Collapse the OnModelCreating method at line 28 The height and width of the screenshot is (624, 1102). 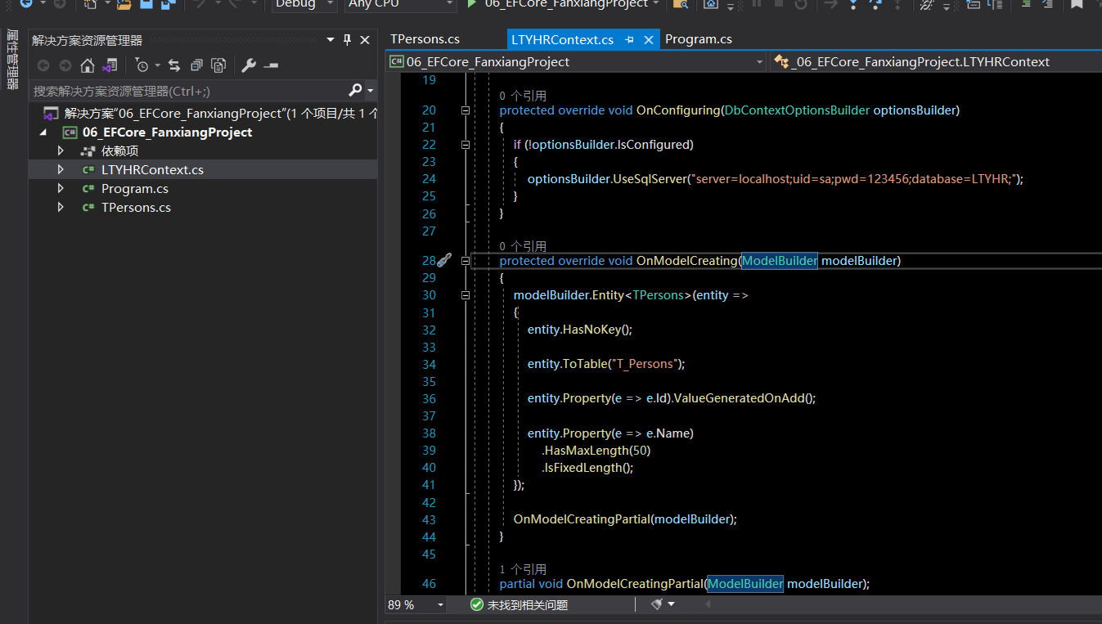[x=466, y=261]
